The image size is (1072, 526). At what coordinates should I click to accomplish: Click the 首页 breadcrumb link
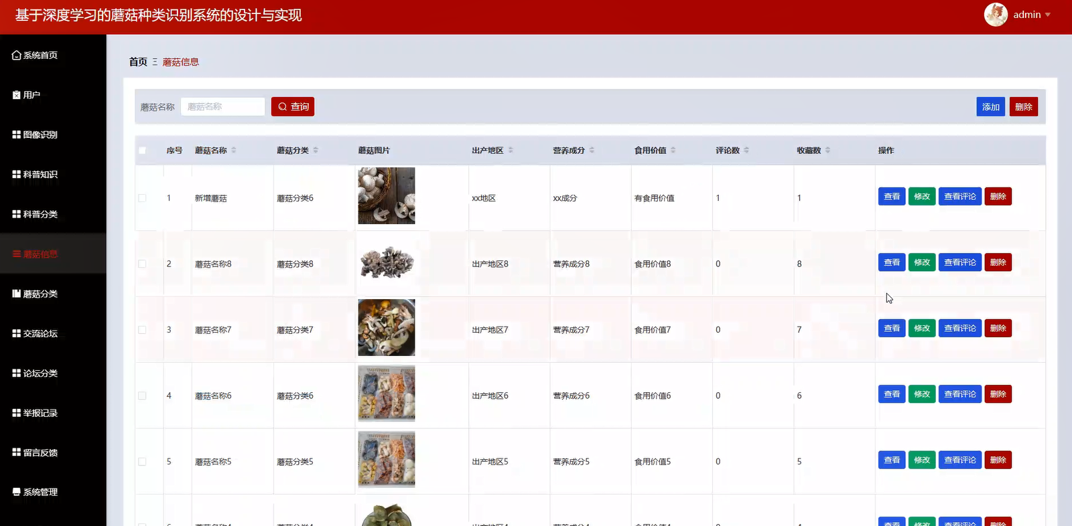tap(138, 62)
